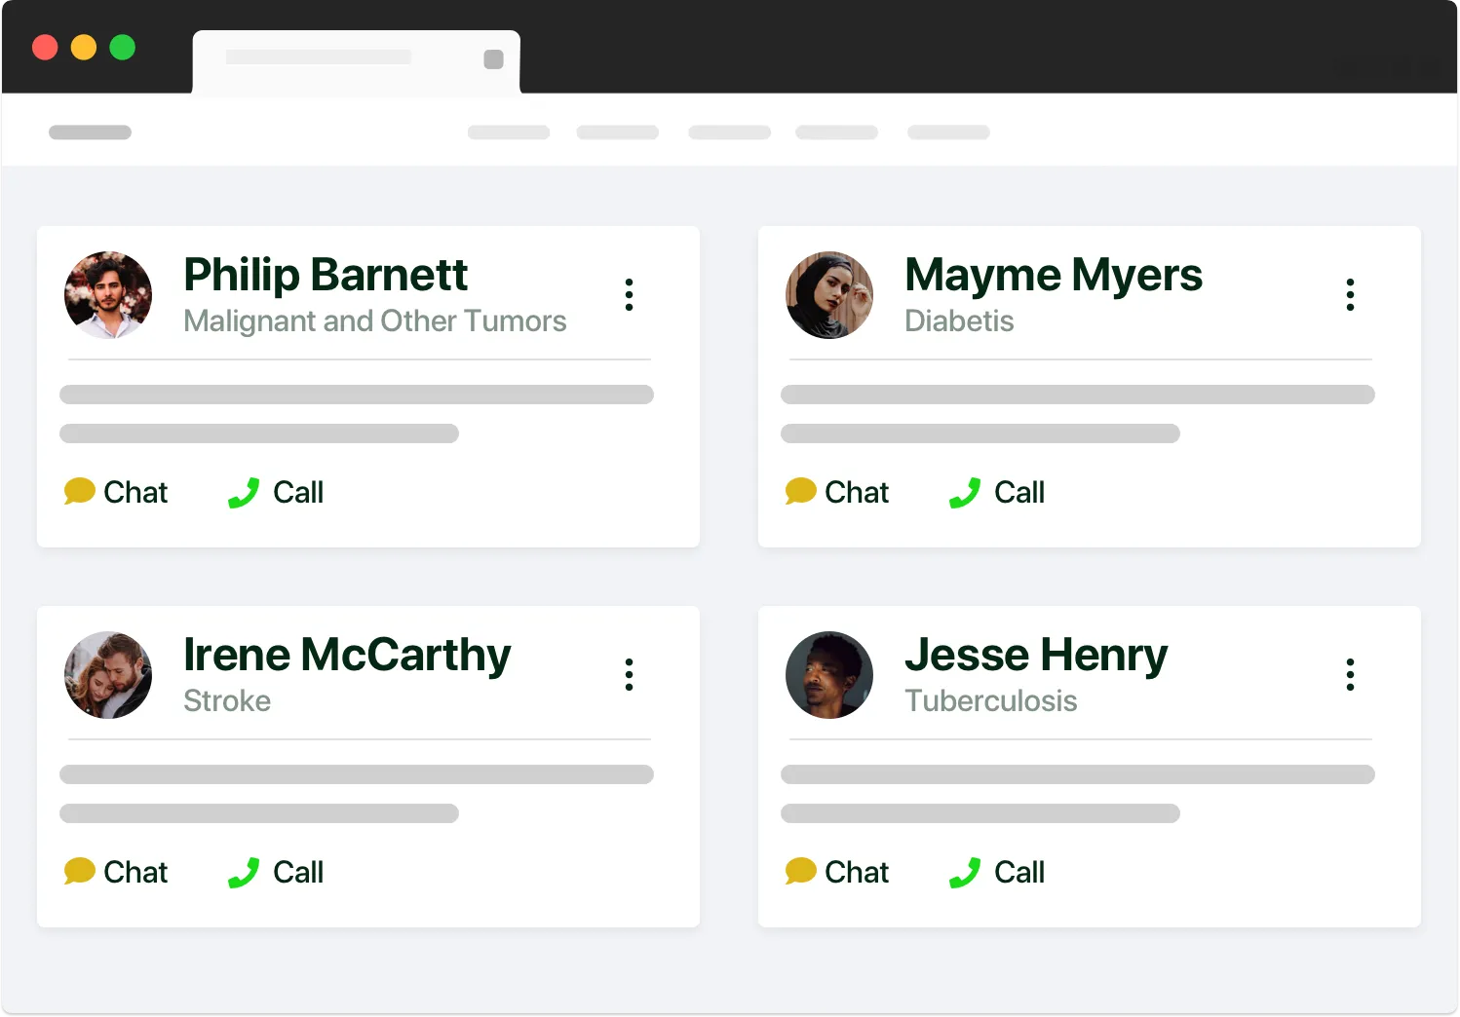Open the options menu on Philip Barnett's card
Screen dimensions: 1460x1017
click(630, 294)
